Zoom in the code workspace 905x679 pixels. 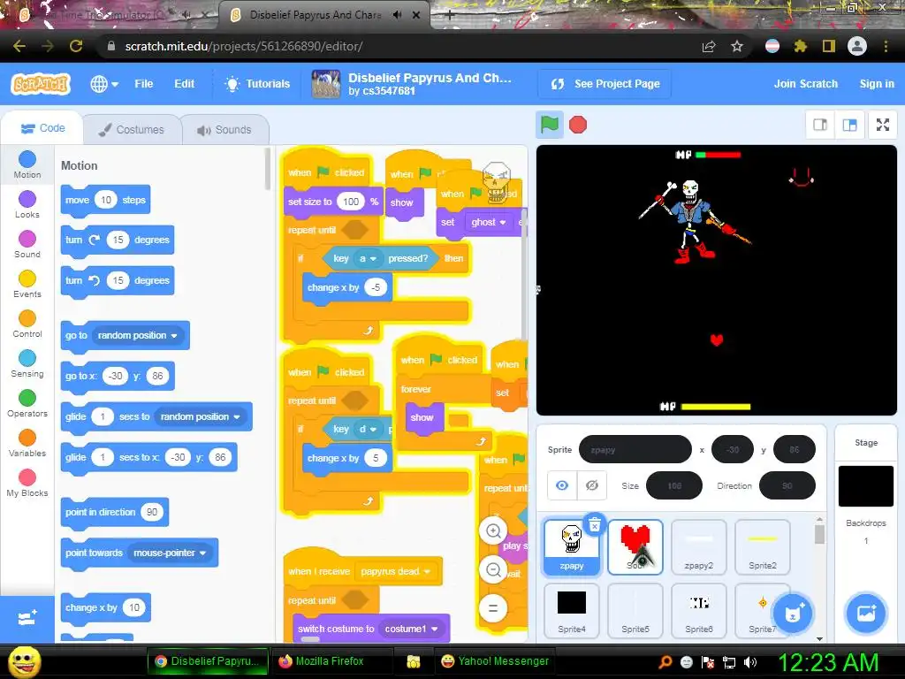[x=493, y=530]
